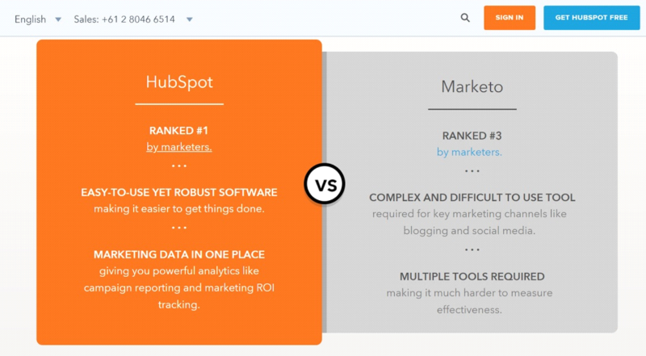Screen dimensions: 646x356
Task: Click the Sales: +61 2 8046 6514 text
Action: coord(124,19)
